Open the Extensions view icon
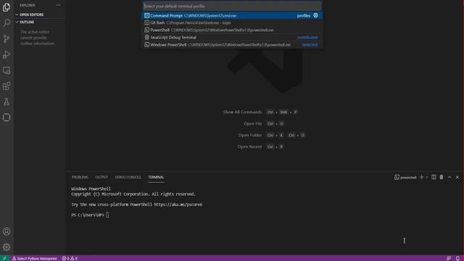The image size is (464, 261). pyautogui.click(x=7, y=86)
